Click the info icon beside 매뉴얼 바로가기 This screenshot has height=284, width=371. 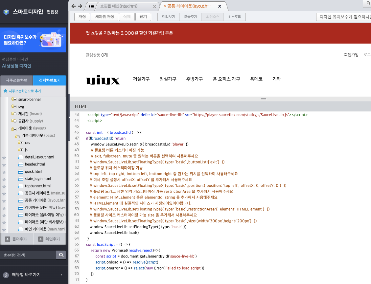coord(6,275)
